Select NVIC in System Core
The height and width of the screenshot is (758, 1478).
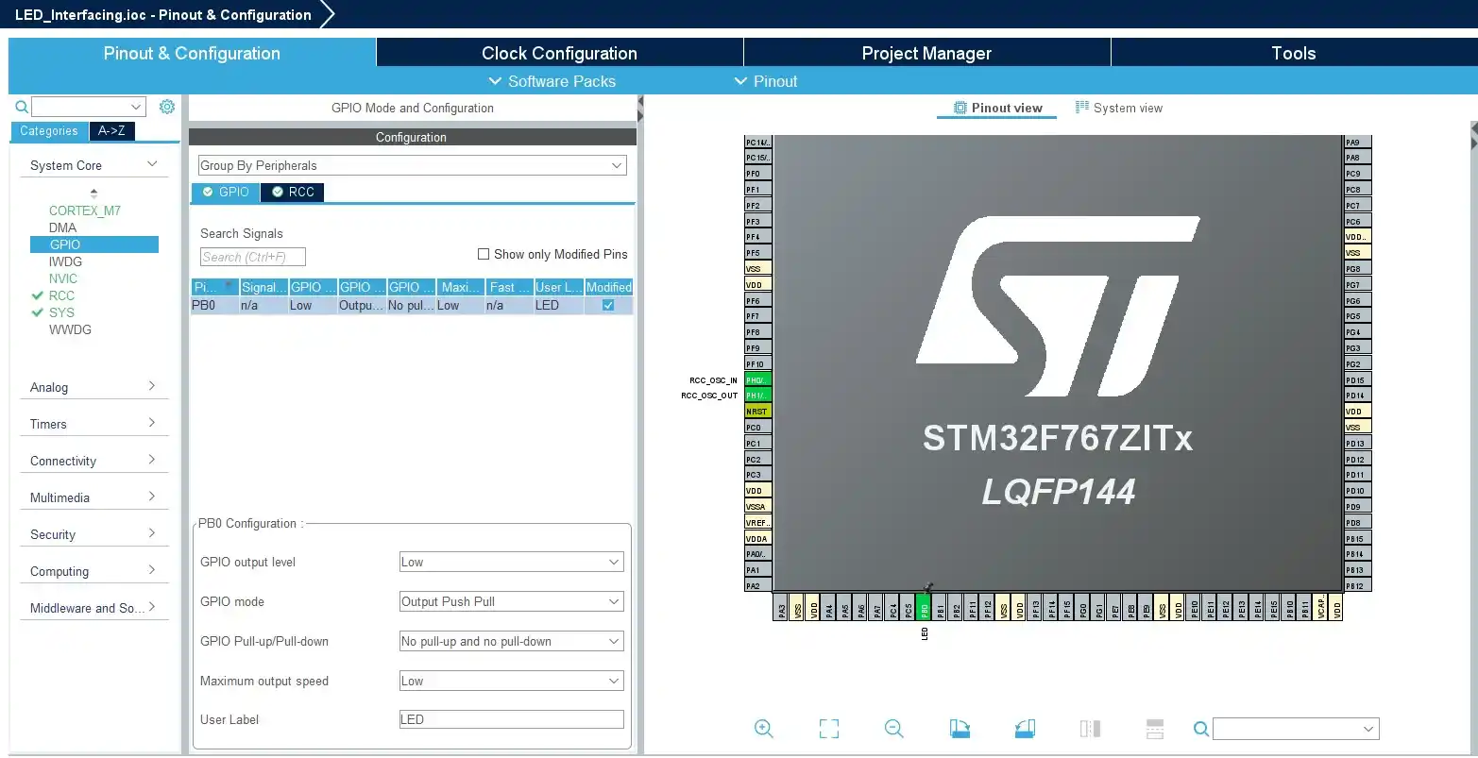63,278
